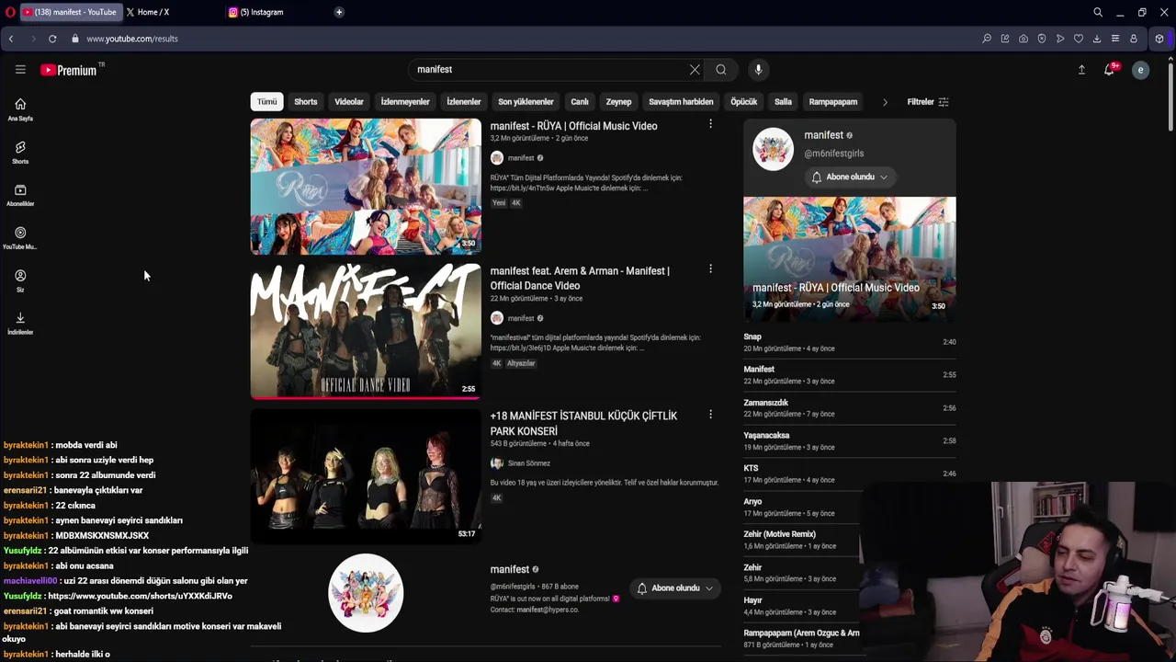1176x662 pixels.
Task: Open Opera easy setup sliders icon
Action: click(1115, 39)
